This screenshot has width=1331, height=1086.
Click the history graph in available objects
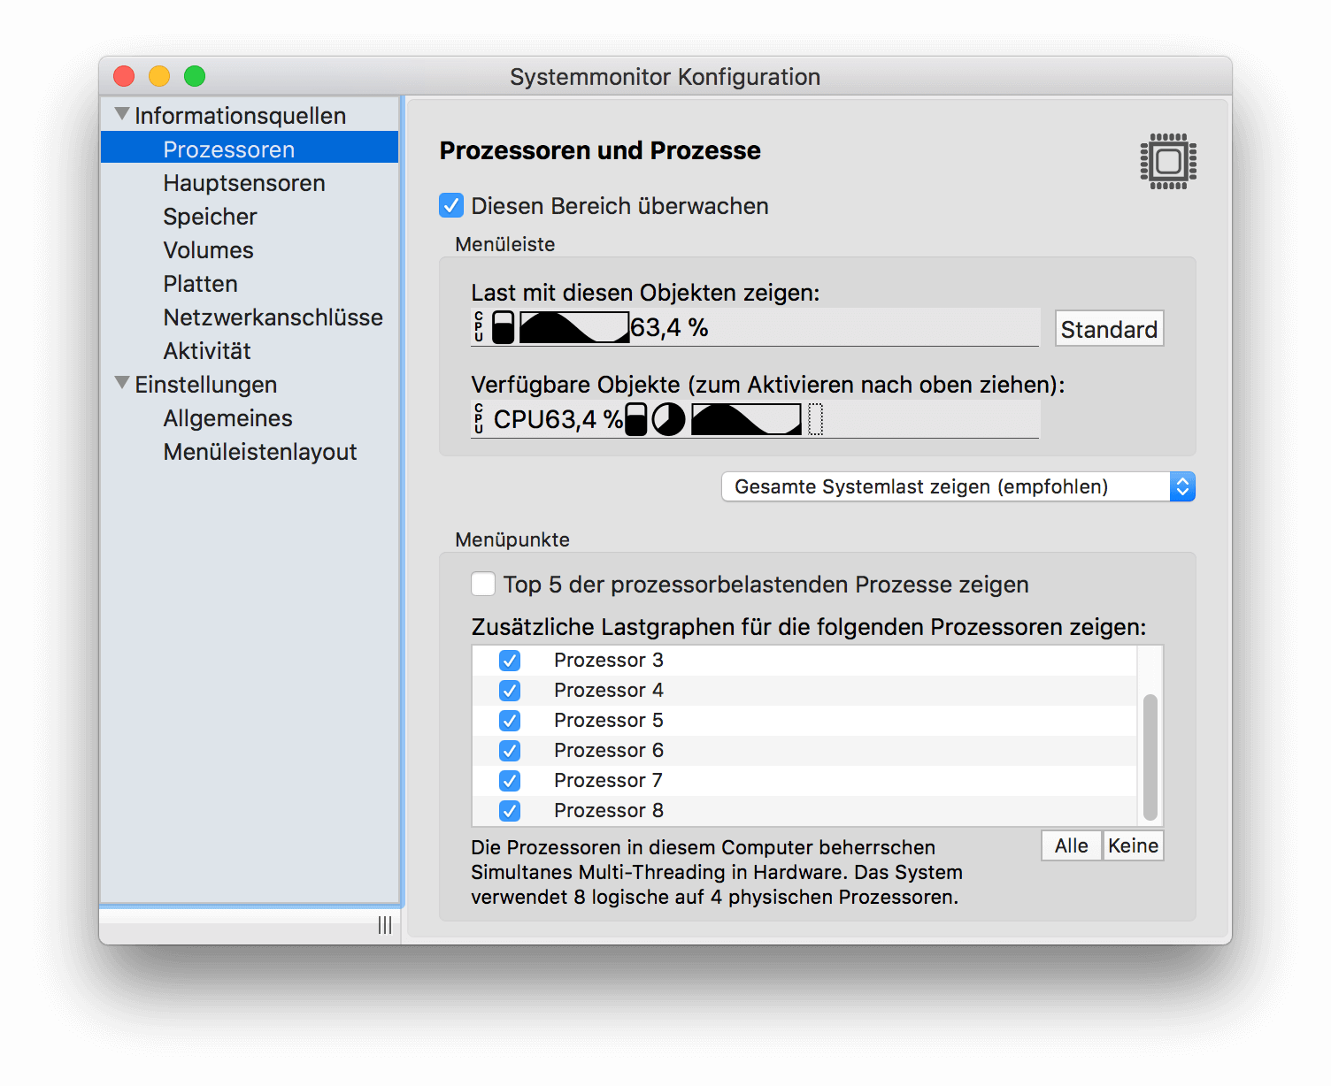746,419
